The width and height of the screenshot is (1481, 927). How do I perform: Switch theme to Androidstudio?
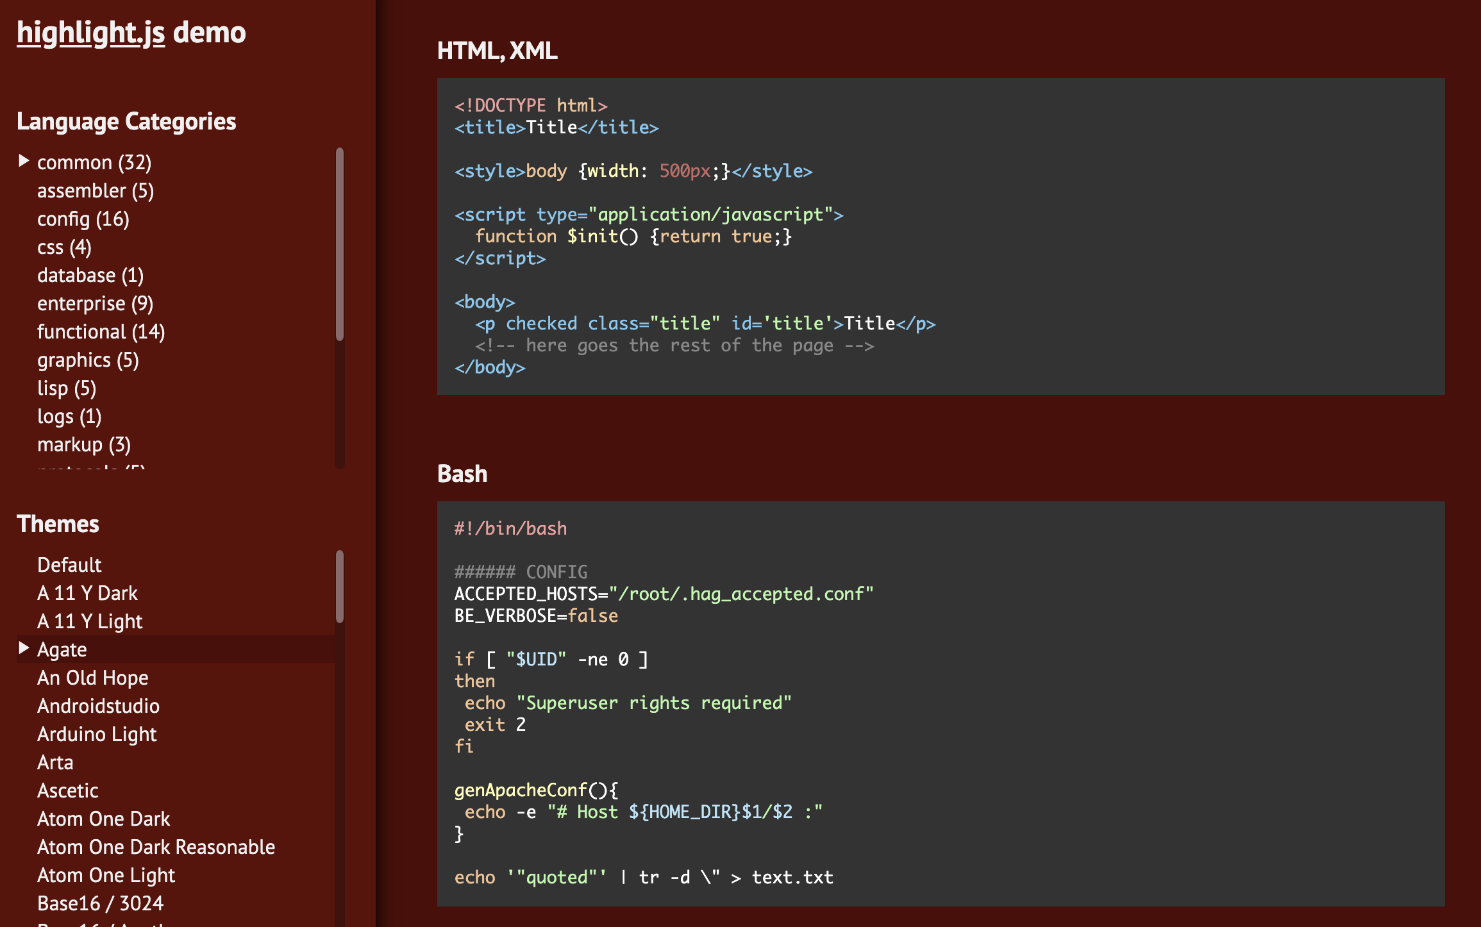[98, 706]
